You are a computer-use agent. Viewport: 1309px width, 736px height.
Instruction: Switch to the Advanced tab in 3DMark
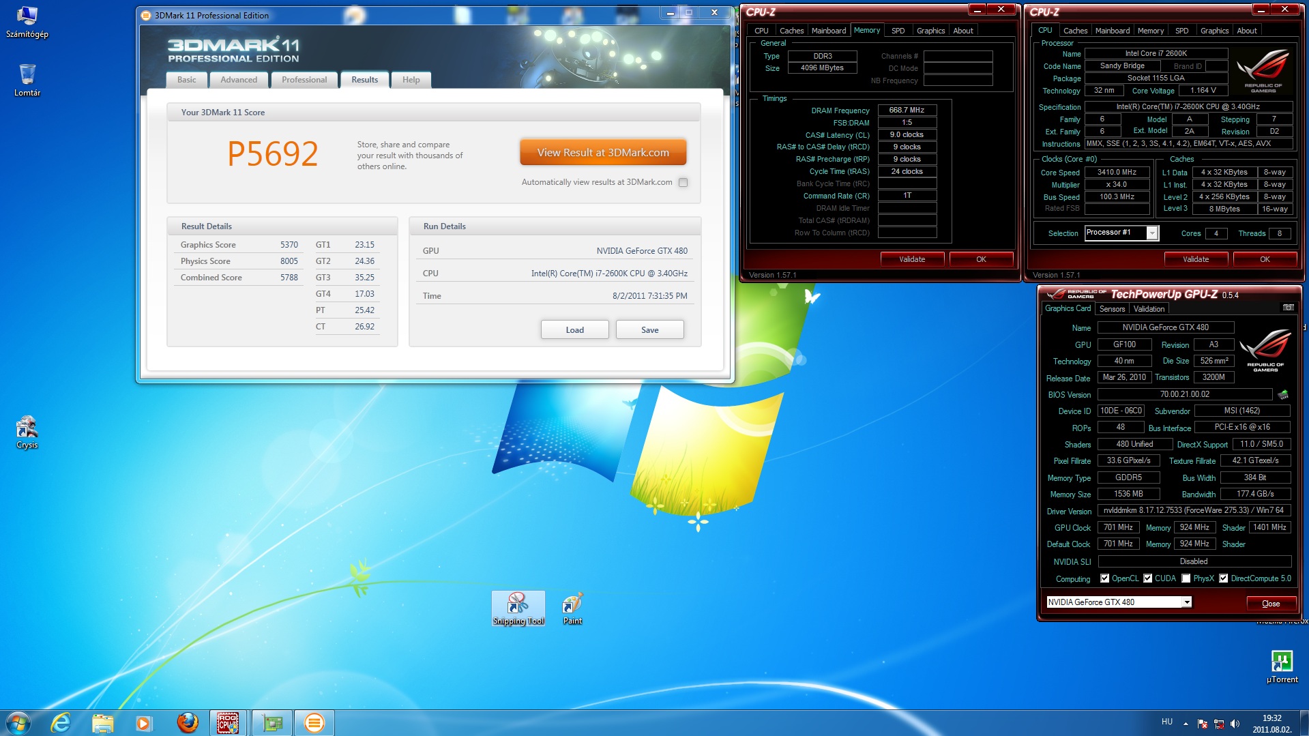[239, 80]
